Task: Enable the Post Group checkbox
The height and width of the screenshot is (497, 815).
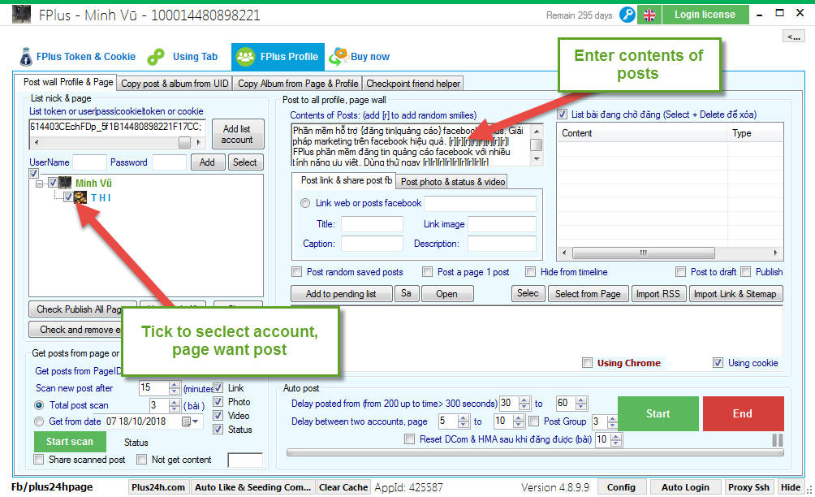Action: pyautogui.click(x=534, y=421)
